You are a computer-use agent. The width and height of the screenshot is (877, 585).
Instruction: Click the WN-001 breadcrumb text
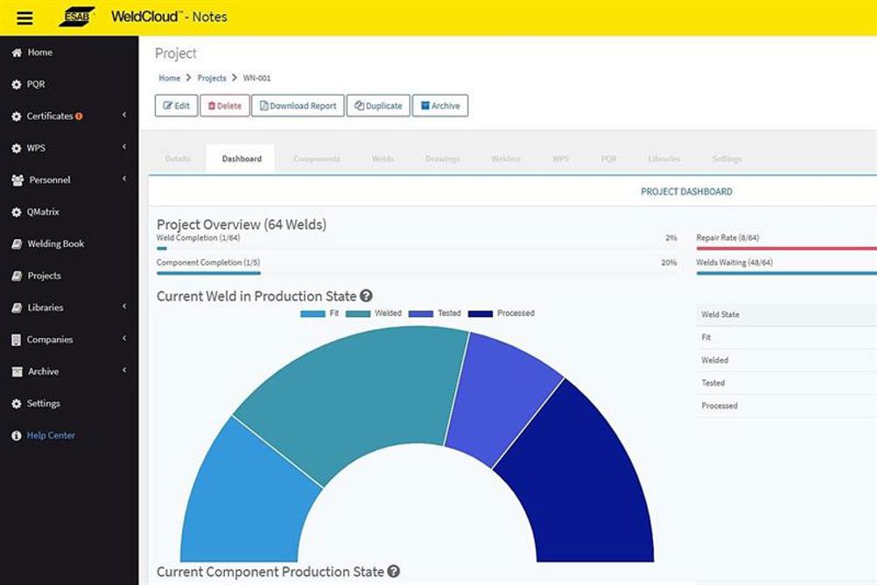click(256, 78)
